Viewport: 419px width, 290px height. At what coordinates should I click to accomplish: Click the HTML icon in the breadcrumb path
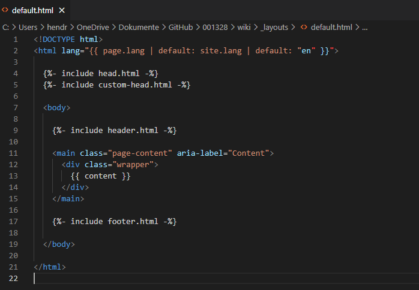304,27
